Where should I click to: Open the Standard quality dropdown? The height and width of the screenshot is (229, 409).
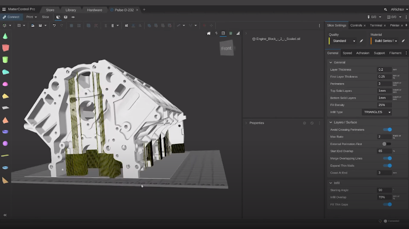coord(344,41)
